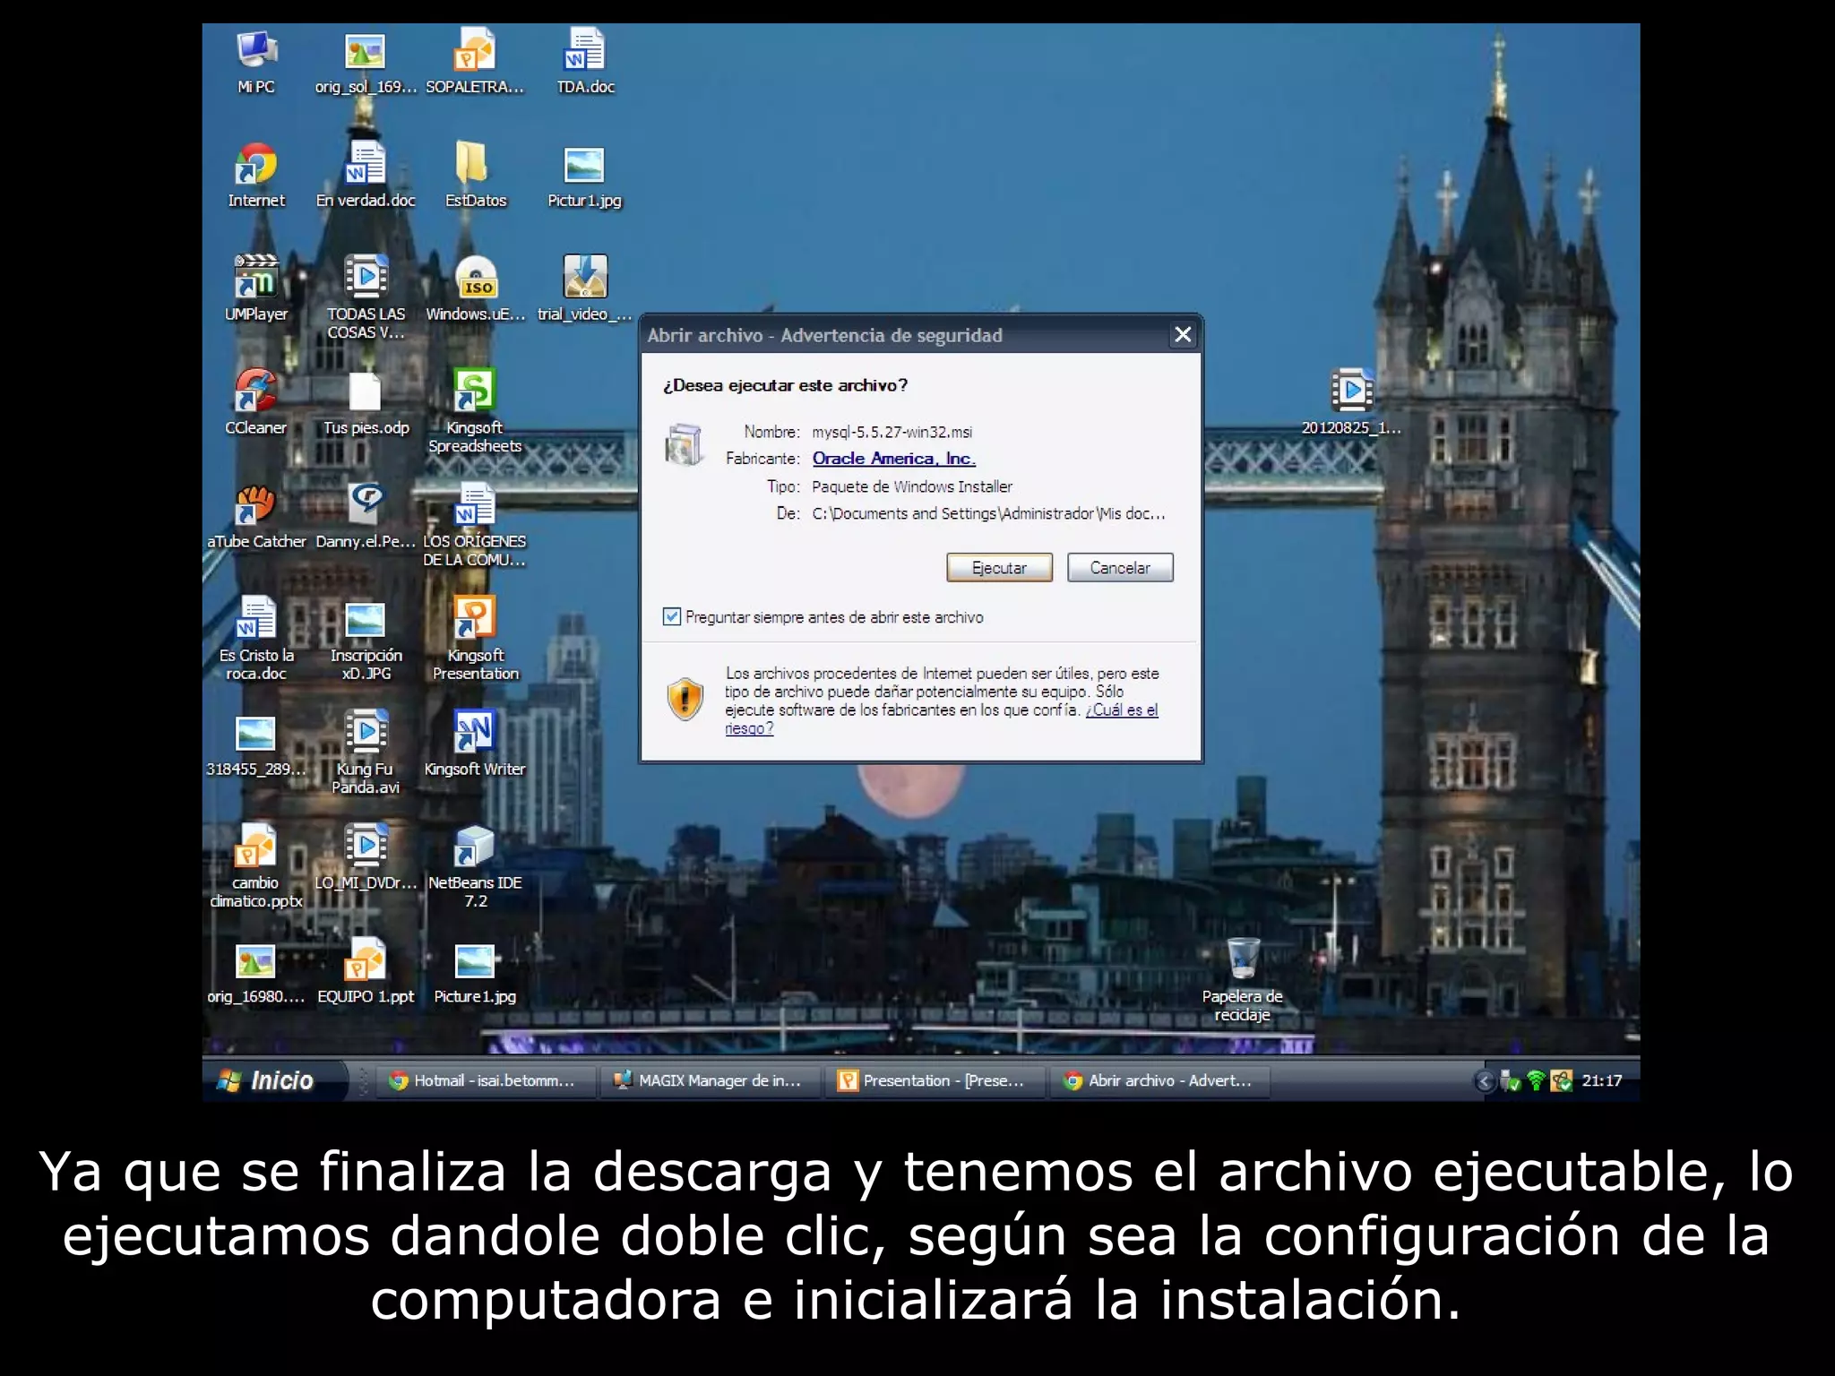Switch to Abrir archivo taskbar button

pos(1161,1080)
